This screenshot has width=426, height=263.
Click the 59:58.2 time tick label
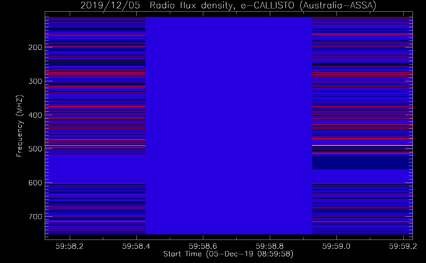(x=70, y=246)
